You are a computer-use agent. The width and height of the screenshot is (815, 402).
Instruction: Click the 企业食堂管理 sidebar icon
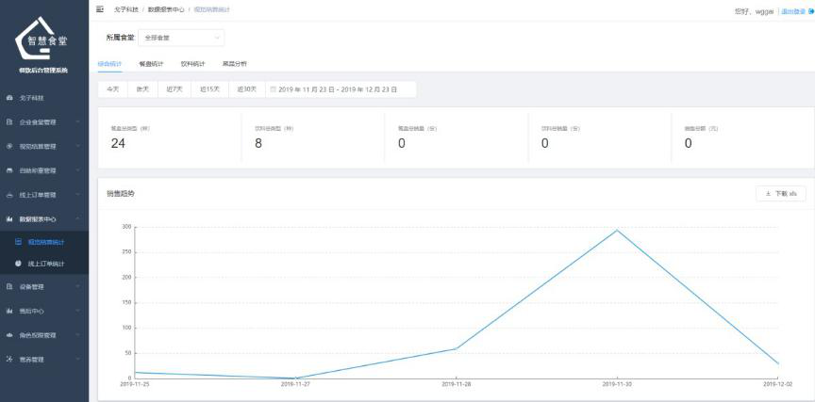pos(9,121)
